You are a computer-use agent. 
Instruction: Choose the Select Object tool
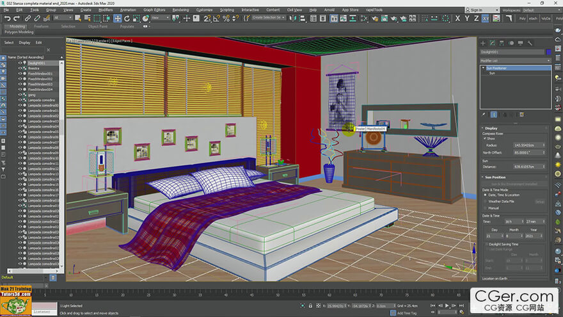(x=77, y=19)
